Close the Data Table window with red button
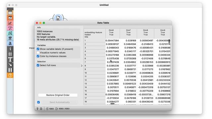212x119 pixels. click(37, 23)
